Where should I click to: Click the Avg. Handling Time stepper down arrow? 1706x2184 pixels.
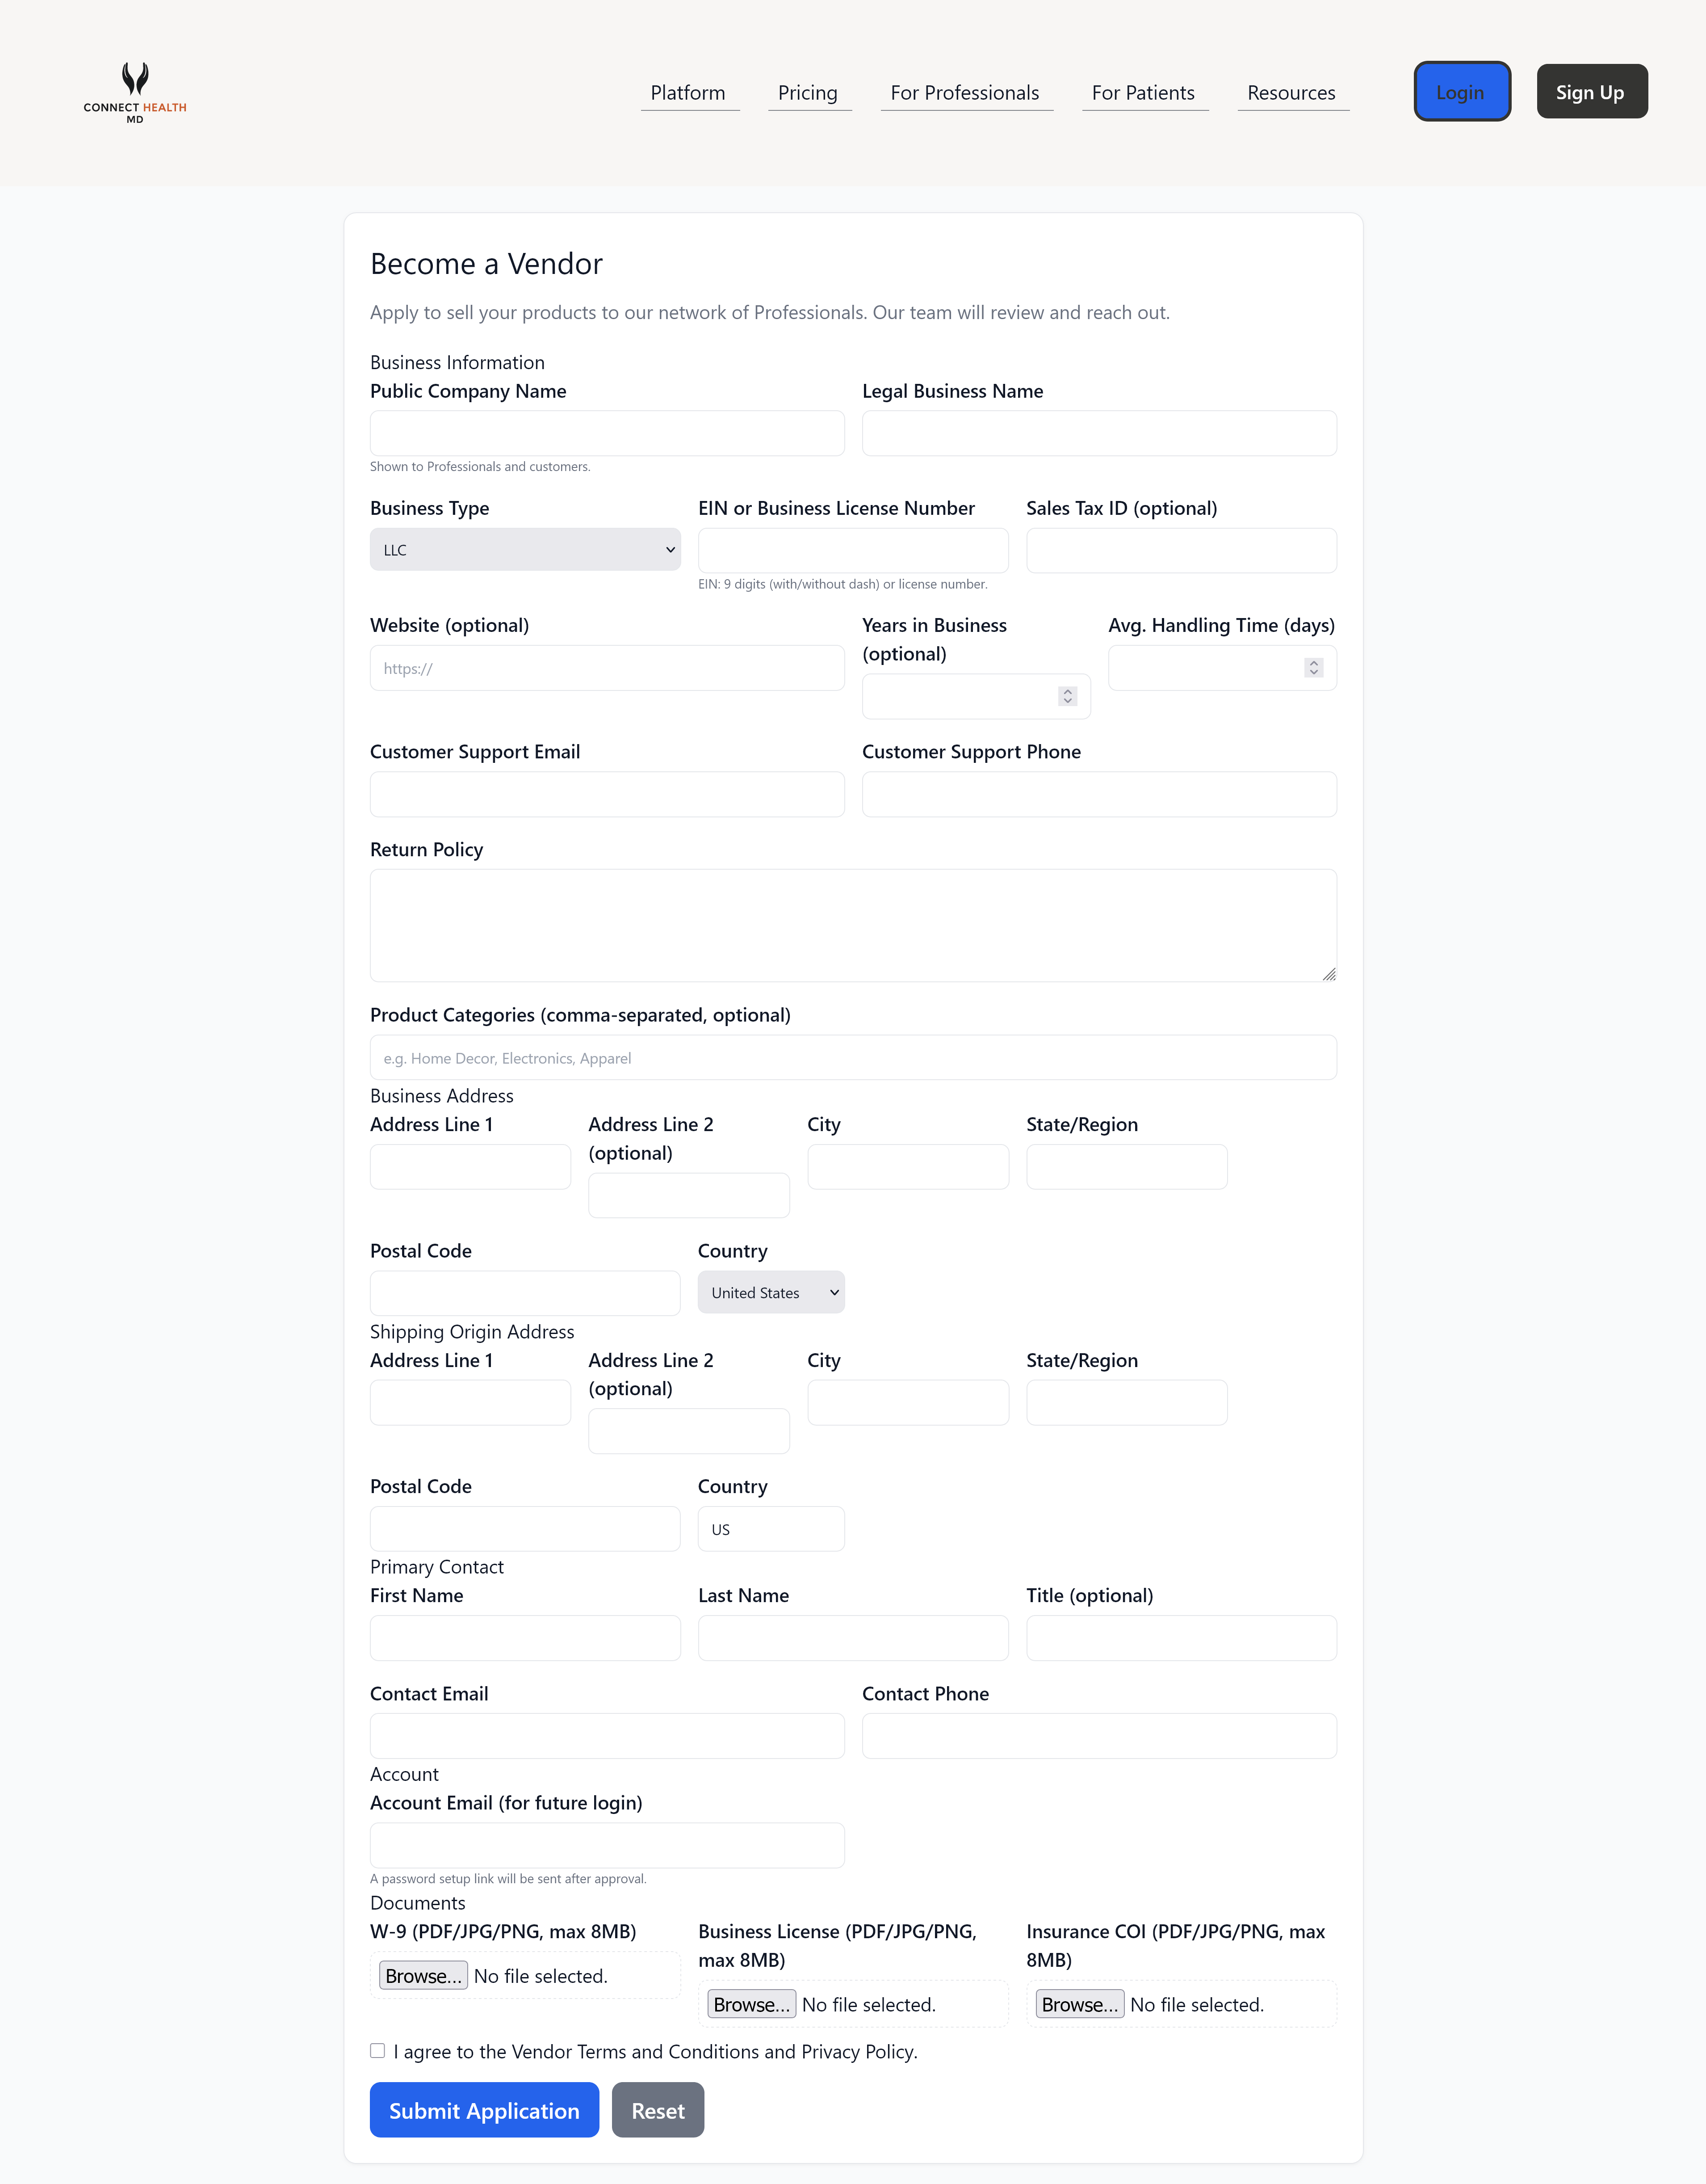coord(1313,673)
